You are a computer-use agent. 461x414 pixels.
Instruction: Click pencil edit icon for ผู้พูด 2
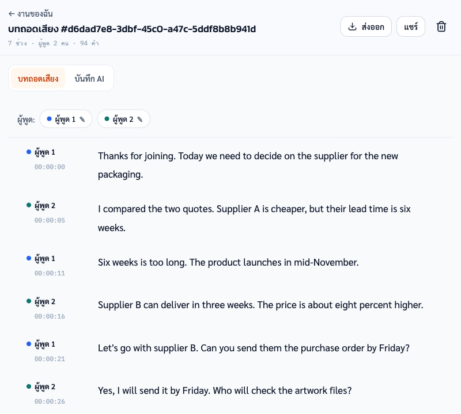tap(140, 119)
